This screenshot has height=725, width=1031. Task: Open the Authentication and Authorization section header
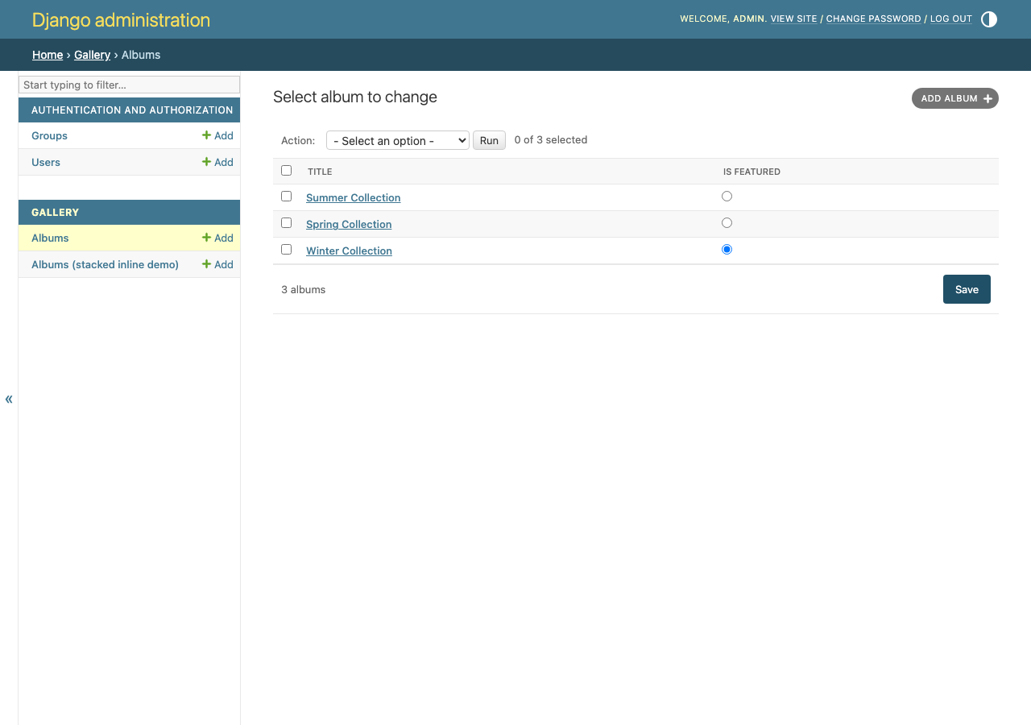coord(132,110)
